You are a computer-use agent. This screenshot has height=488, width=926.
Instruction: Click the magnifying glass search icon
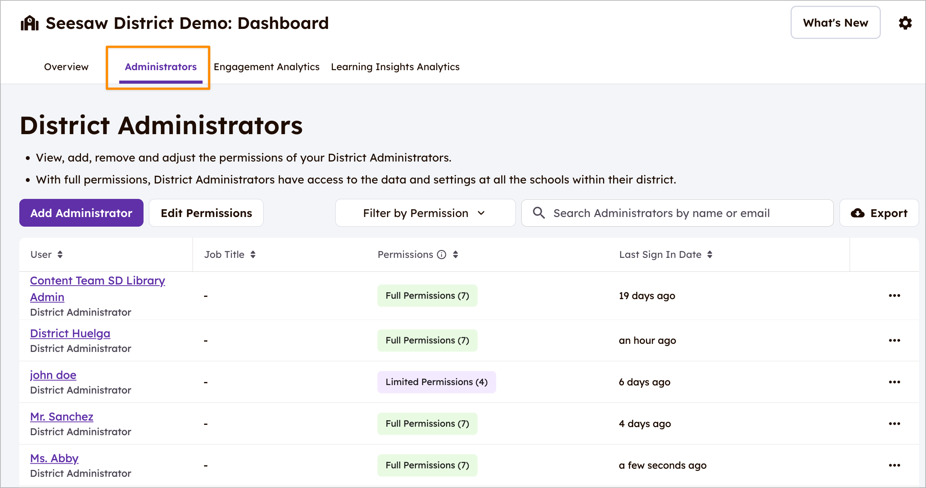coord(539,213)
